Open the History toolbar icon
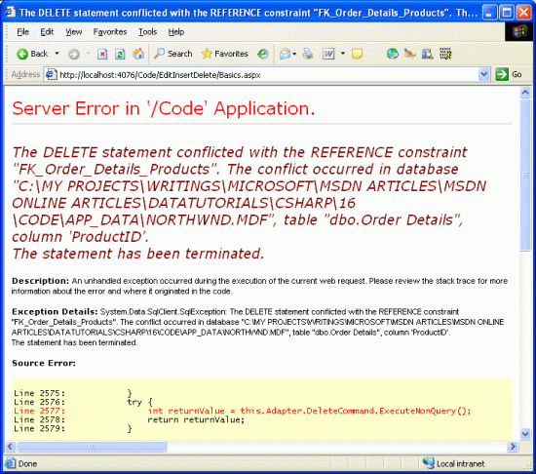The image size is (536, 474). (263, 54)
